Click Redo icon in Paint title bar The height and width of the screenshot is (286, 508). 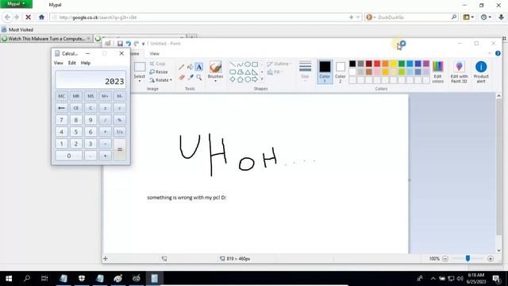(x=137, y=44)
